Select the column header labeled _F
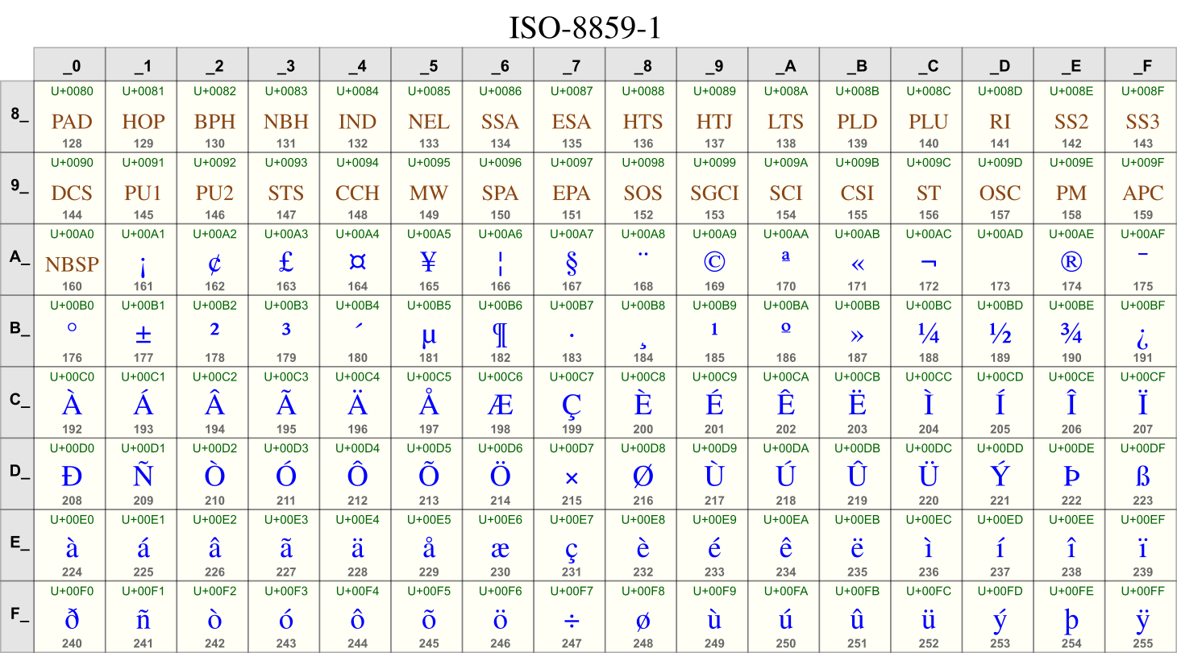The image size is (1177, 653). click(1142, 64)
